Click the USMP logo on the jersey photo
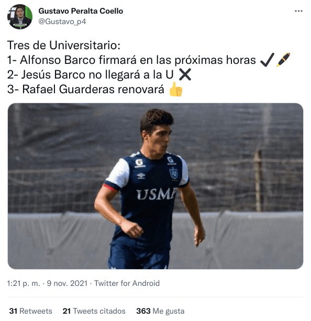Image resolution: width=311 pixels, height=321 pixels. click(157, 194)
